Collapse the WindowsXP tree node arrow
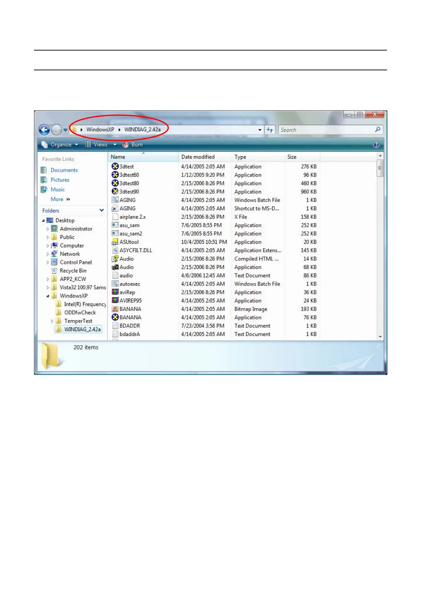This screenshot has height=595, width=421. (48, 296)
